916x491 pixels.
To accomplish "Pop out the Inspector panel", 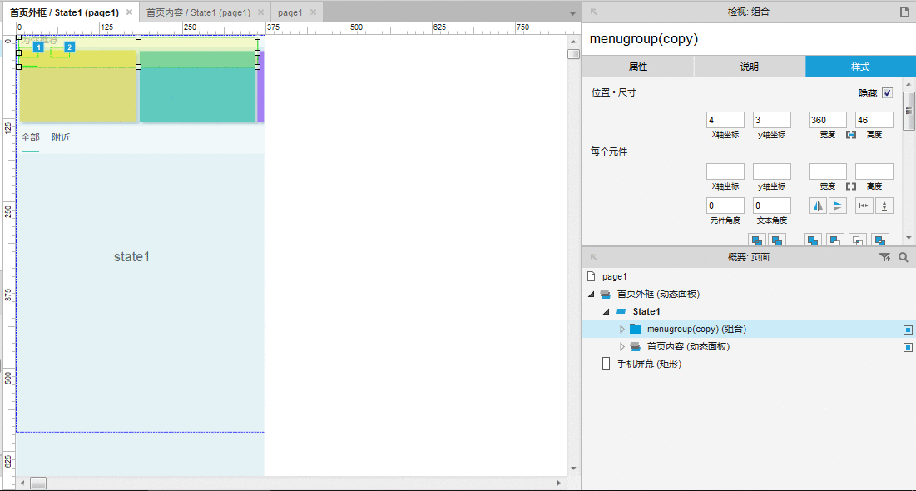I will (593, 11).
